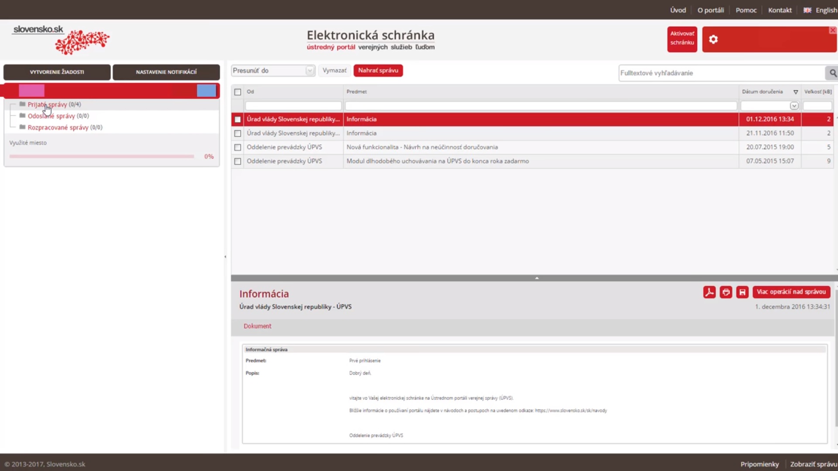838x471 pixels.
Task: Click Nahrať správu button
Action: 378,71
